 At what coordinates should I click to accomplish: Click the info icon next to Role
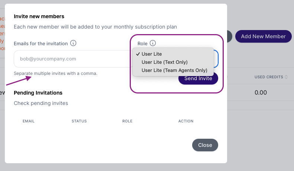pos(153,43)
